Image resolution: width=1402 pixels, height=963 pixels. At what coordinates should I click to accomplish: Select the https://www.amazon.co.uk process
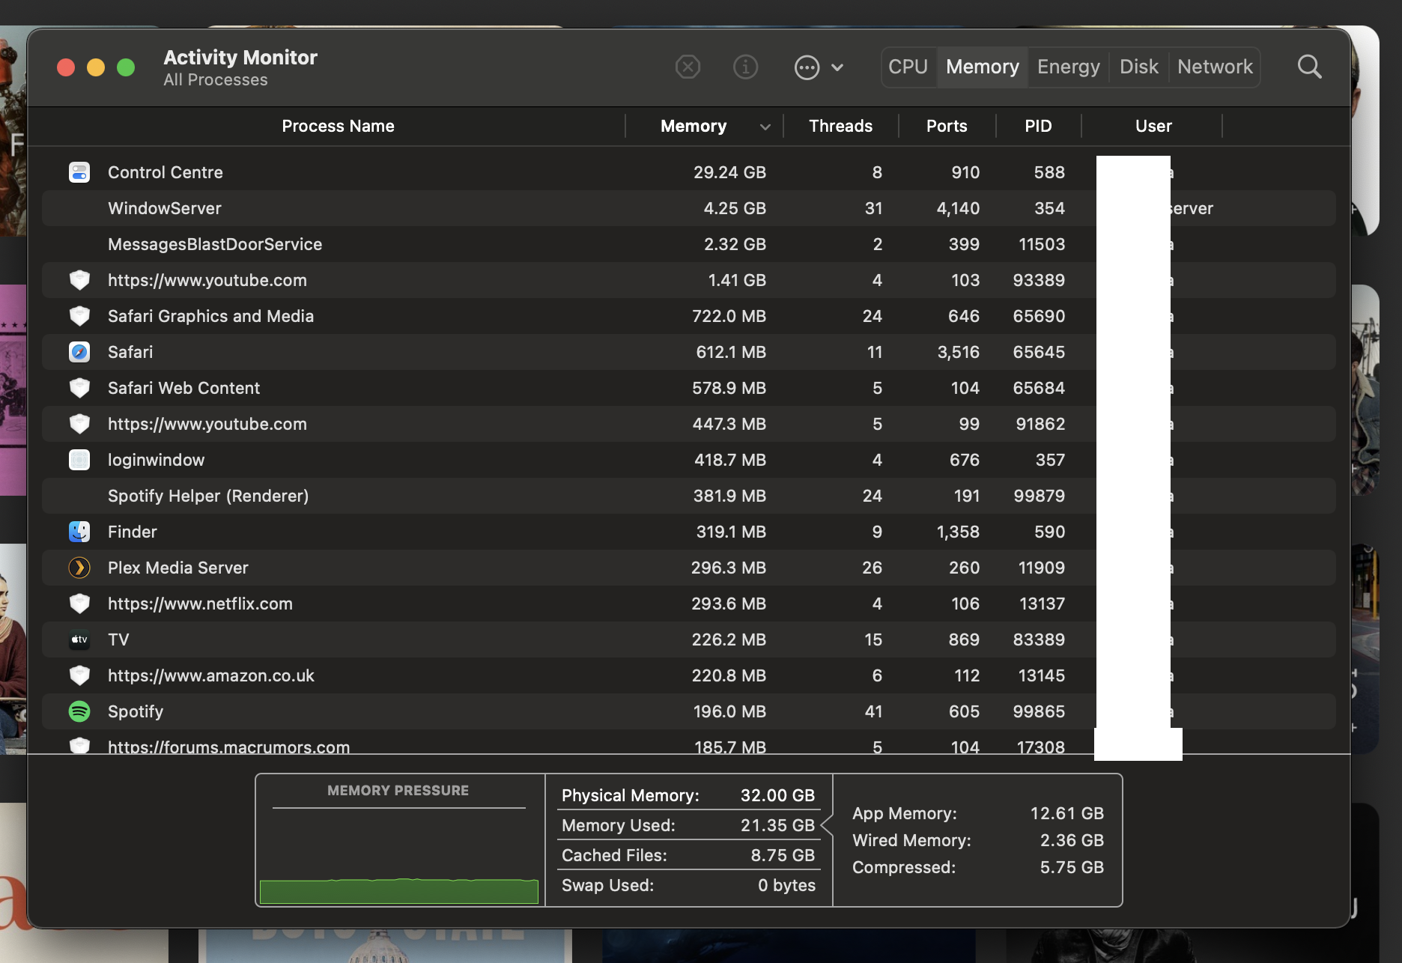pos(211,675)
